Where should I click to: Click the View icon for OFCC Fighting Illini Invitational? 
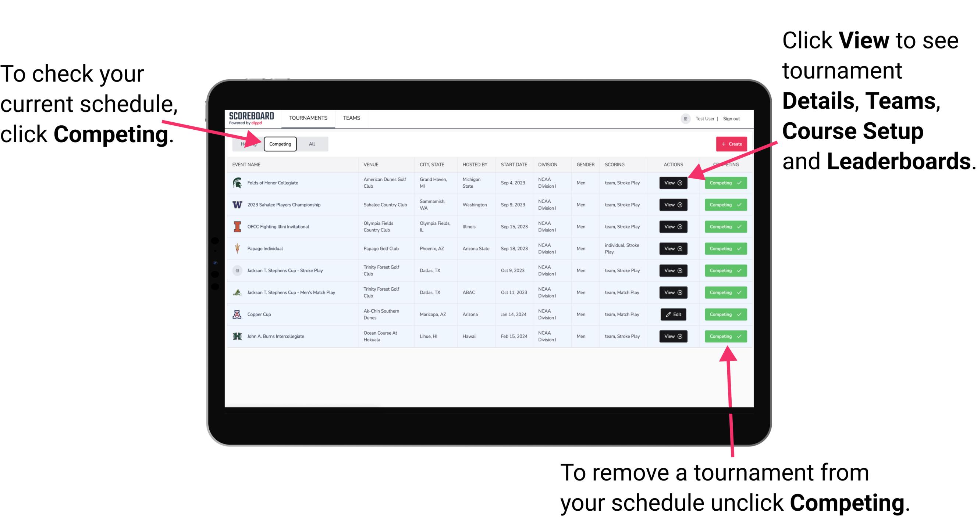click(673, 227)
